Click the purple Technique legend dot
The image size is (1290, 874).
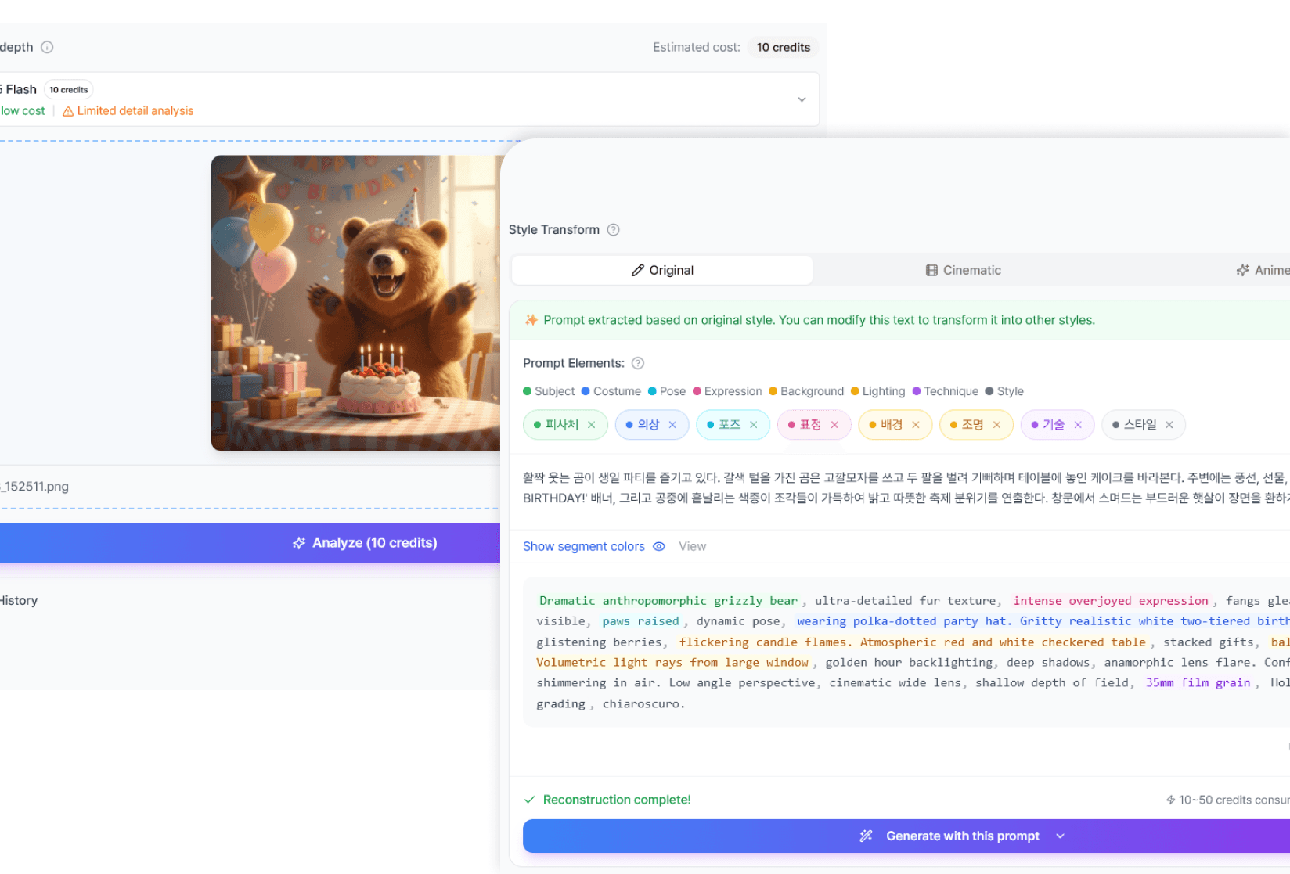click(x=917, y=391)
